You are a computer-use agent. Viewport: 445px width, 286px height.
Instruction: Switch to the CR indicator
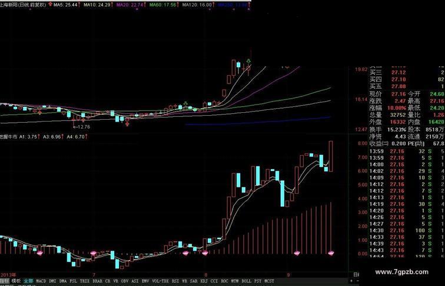(108, 281)
